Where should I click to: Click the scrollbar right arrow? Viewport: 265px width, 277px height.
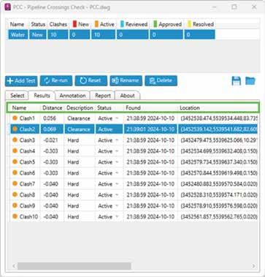pyautogui.click(x=254, y=266)
